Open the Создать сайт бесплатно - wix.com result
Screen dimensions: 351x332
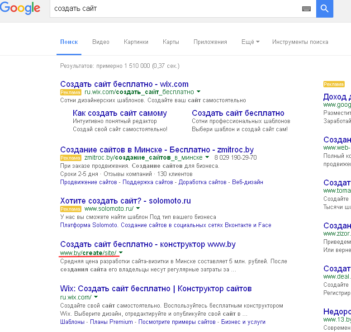[x=124, y=84]
